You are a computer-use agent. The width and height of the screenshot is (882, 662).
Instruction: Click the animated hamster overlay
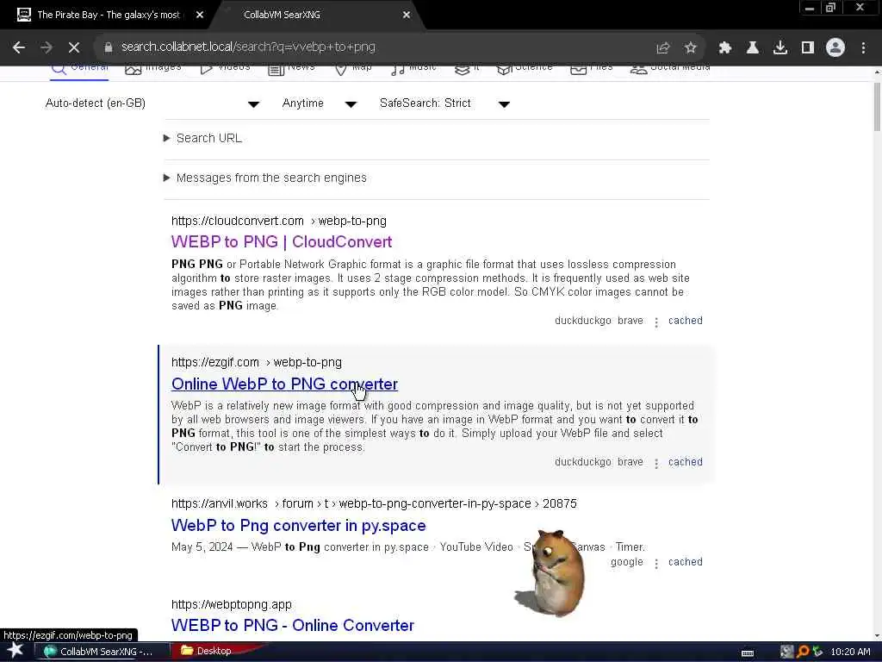(x=550, y=573)
